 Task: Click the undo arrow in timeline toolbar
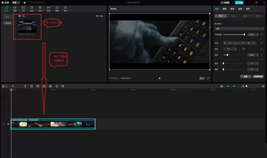click(13, 86)
